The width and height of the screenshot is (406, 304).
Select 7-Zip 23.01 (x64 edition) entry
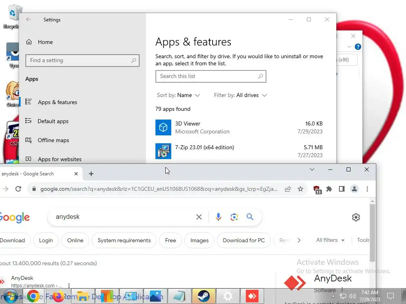coord(239,151)
